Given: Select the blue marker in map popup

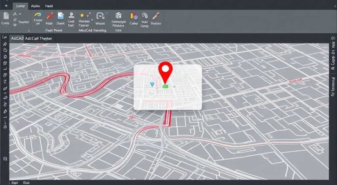Looking at the screenshot, I should point(152,84).
